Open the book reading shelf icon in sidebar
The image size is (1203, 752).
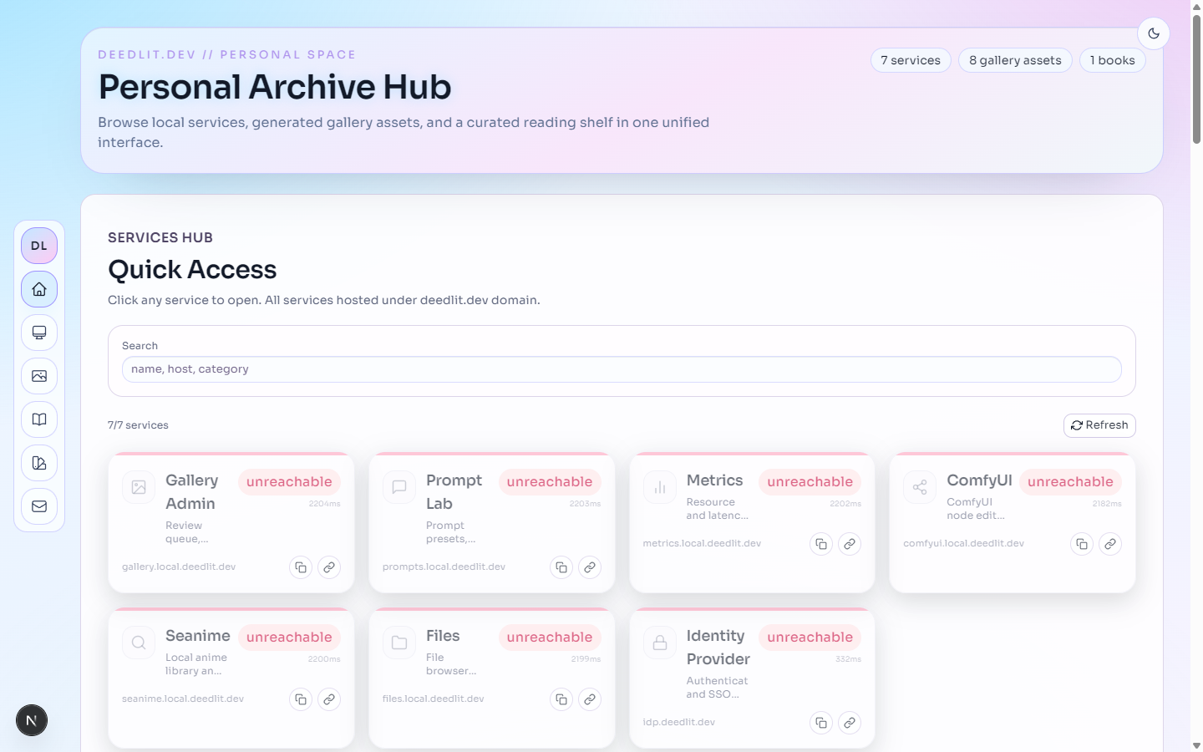(x=39, y=419)
